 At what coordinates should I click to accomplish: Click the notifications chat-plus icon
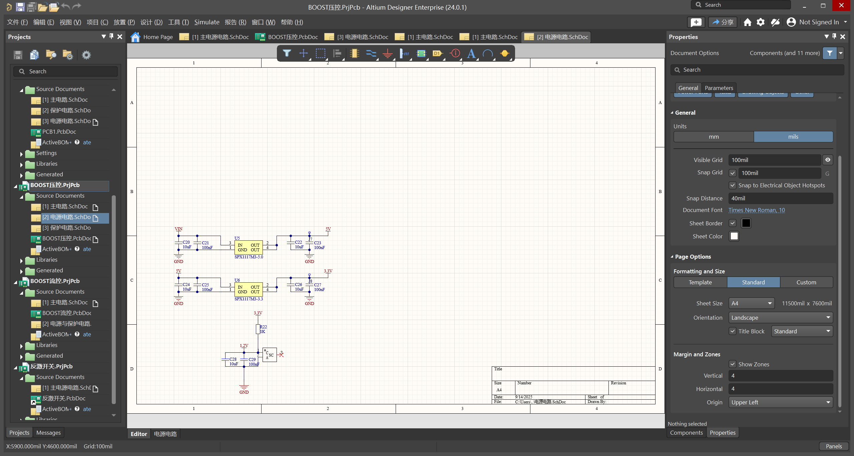click(696, 22)
